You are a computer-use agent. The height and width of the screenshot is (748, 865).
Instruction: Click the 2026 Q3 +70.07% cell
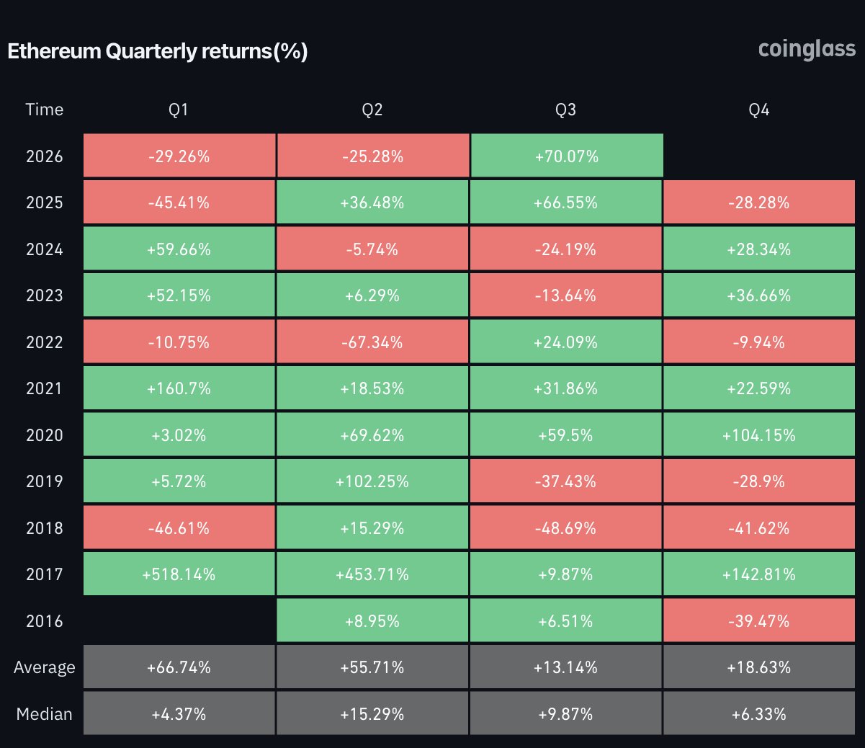(566, 156)
